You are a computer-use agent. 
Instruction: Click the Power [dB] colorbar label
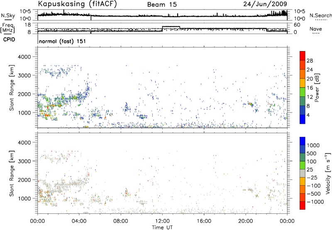click(317, 88)
